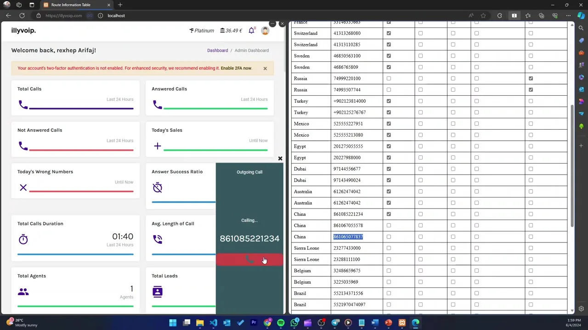
Task: Open the Dashboard breadcrumb link
Action: tap(217, 50)
